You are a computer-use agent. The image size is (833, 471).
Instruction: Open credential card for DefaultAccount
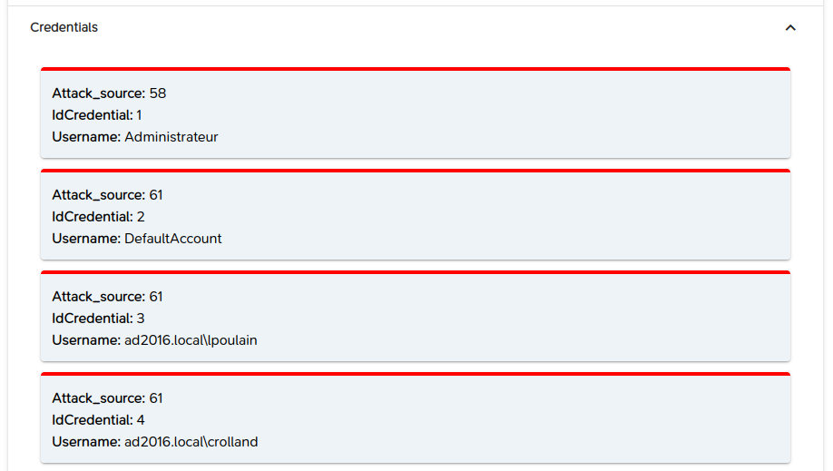click(x=416, y=214)
